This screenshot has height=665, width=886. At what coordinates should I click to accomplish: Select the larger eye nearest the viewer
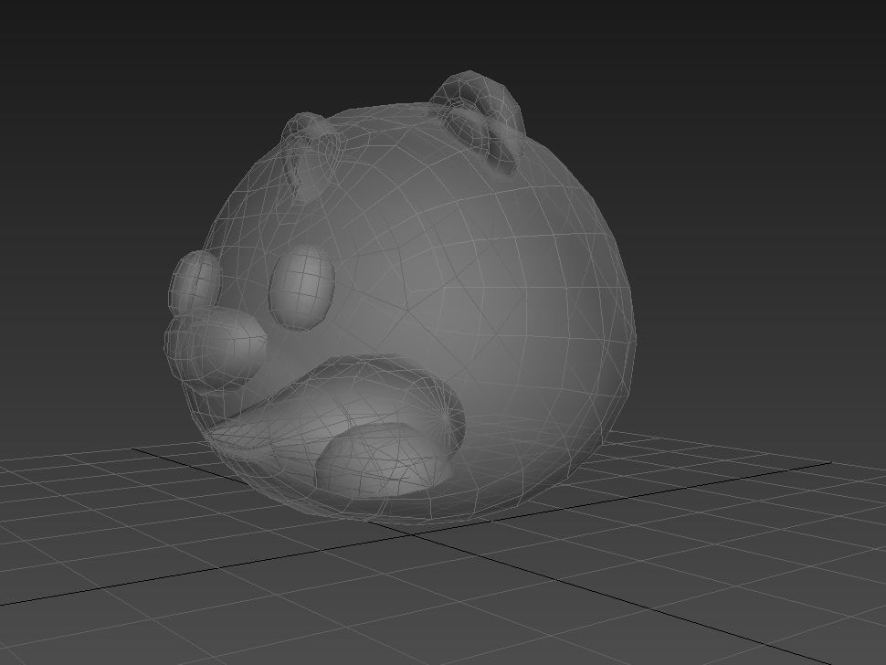[x=301, y=287]
